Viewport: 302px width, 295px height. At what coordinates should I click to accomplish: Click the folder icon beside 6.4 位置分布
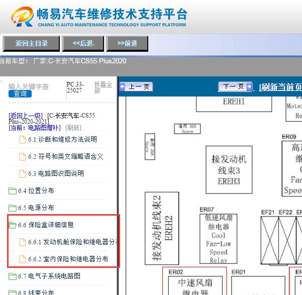[x=13, y=191]
